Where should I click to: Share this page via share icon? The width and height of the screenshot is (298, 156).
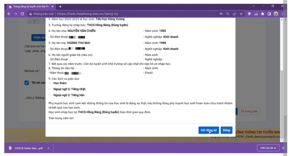[x=234, y=14]
